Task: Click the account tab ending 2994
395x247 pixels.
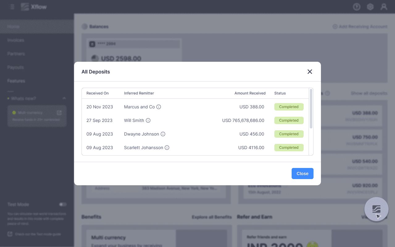Action: [x=134, y=44]
